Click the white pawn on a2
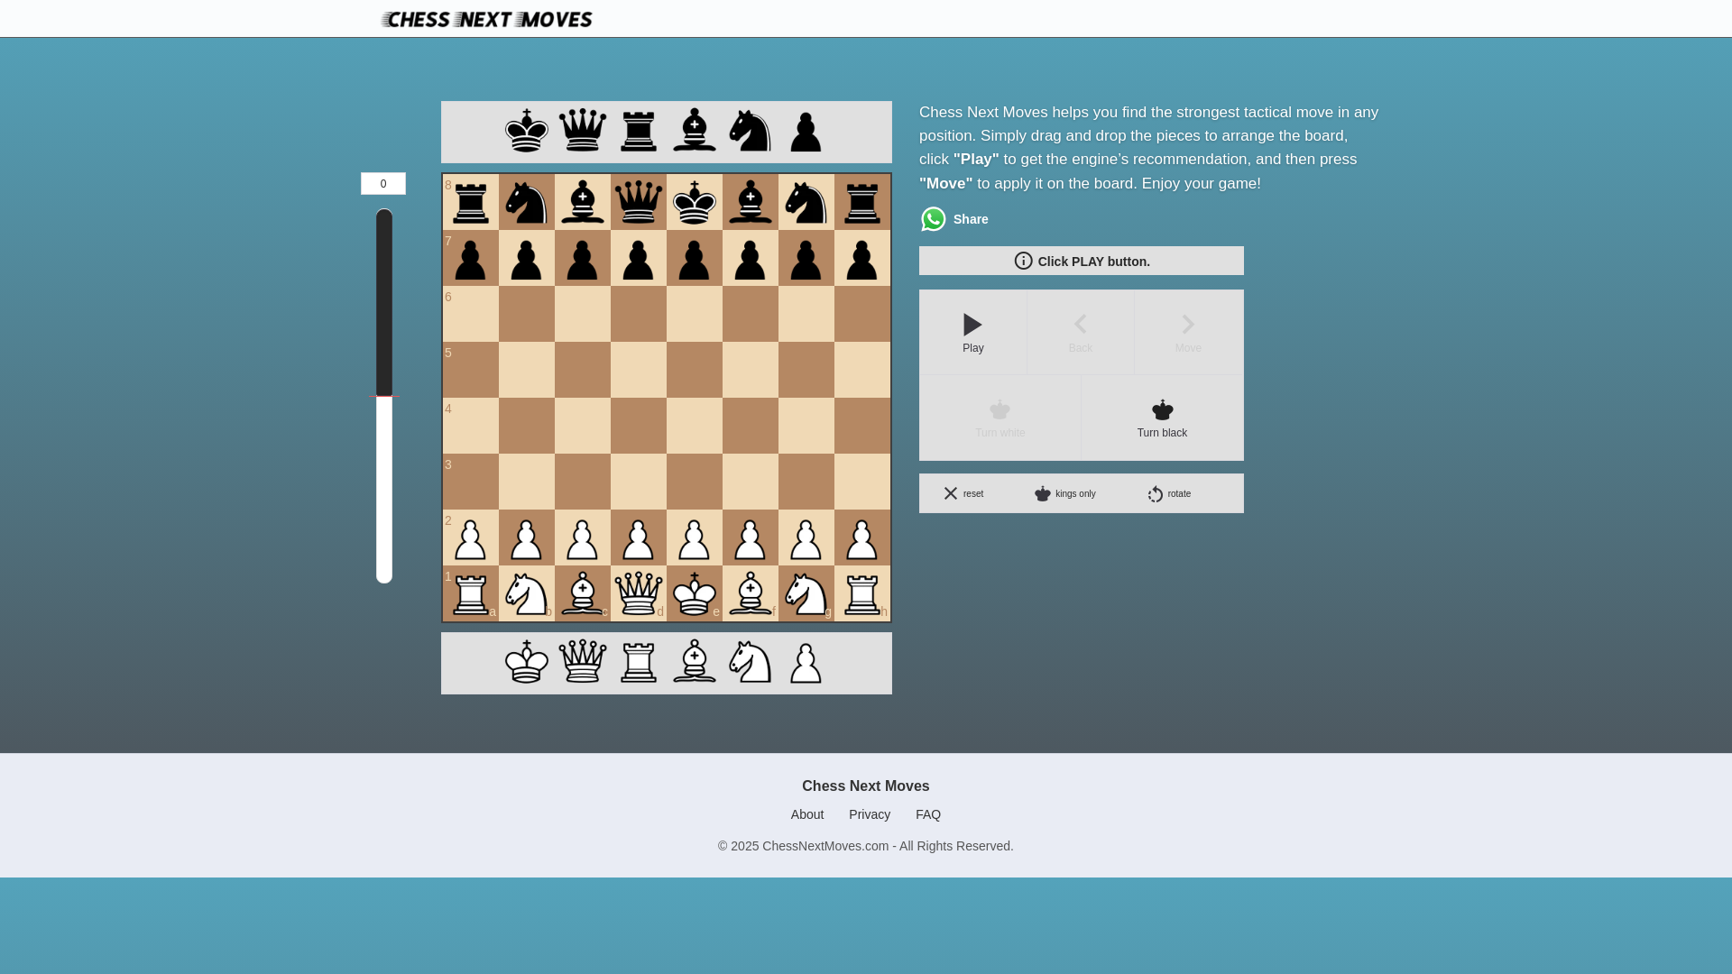 click(471, 538)
